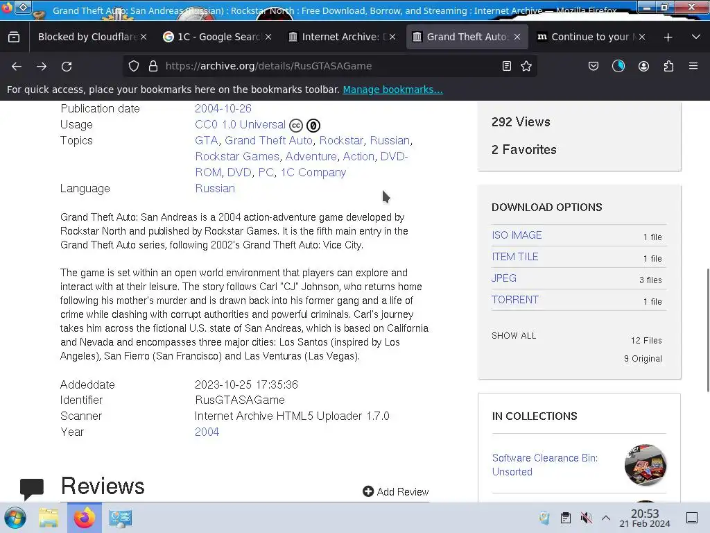Viewport: 710px width, 533px height.
Task: Open the Firefox application menu (hamburger)
Action: point(693,66)
